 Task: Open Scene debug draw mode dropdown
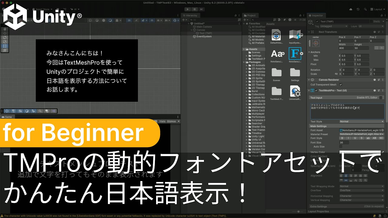(x=118, y=20)
